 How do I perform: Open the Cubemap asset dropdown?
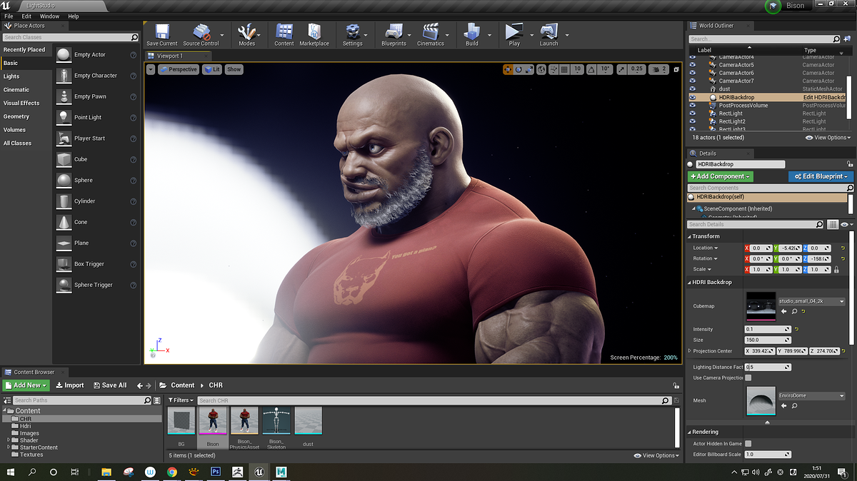point(811,302)
